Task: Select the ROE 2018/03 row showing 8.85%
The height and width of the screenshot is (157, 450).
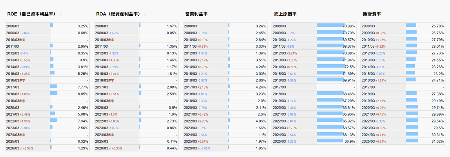Action: tap(47, 93)
